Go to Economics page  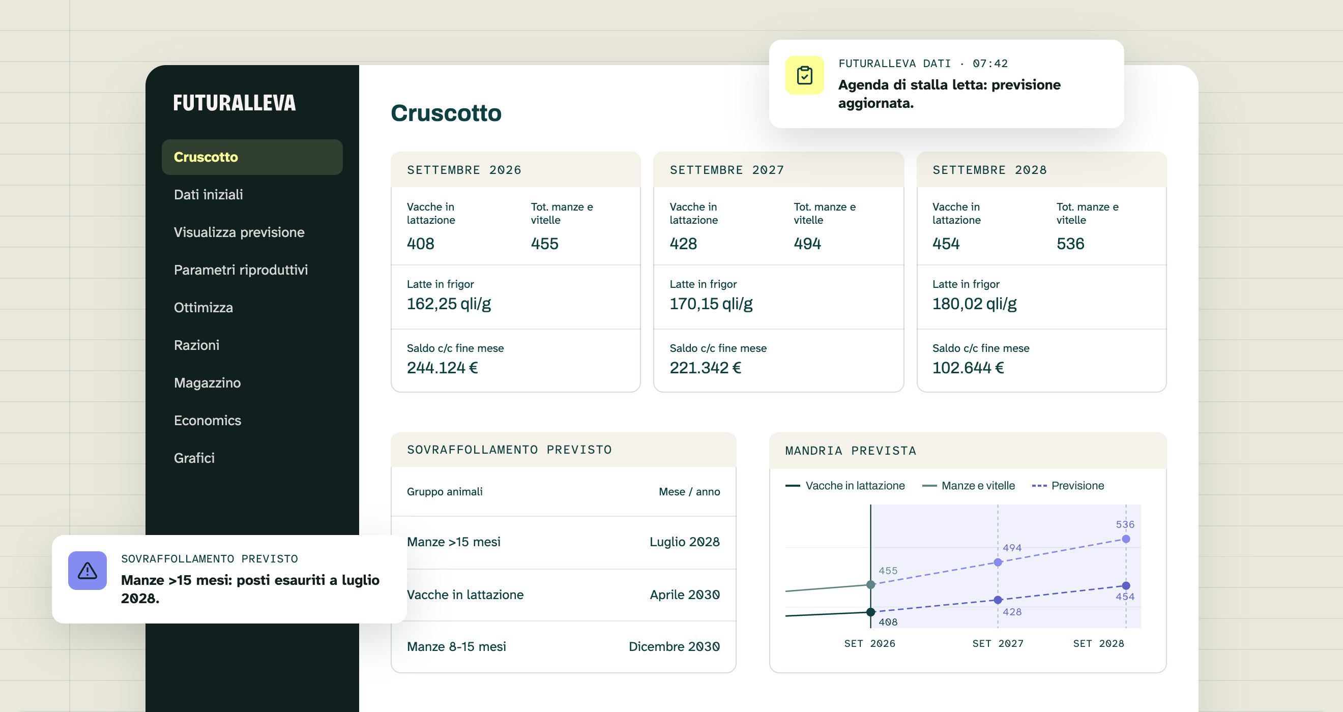[x=208, y=420]
